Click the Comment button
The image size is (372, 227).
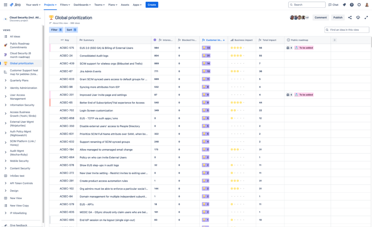(320, 17)
